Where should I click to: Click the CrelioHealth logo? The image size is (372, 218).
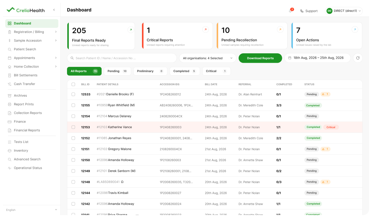[x=25, y=10]
